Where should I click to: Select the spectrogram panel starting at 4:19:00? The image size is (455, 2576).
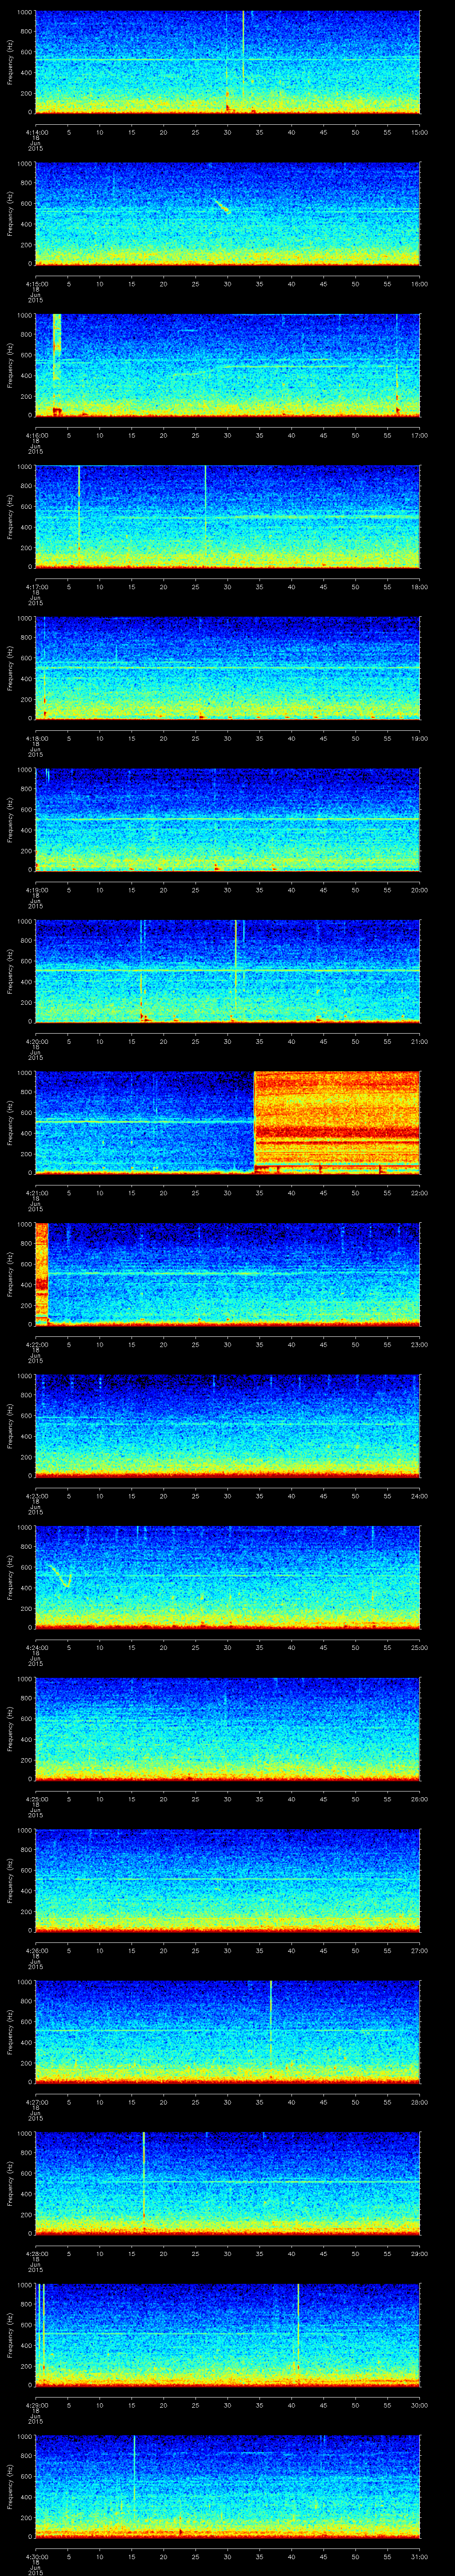pos(227,819)
